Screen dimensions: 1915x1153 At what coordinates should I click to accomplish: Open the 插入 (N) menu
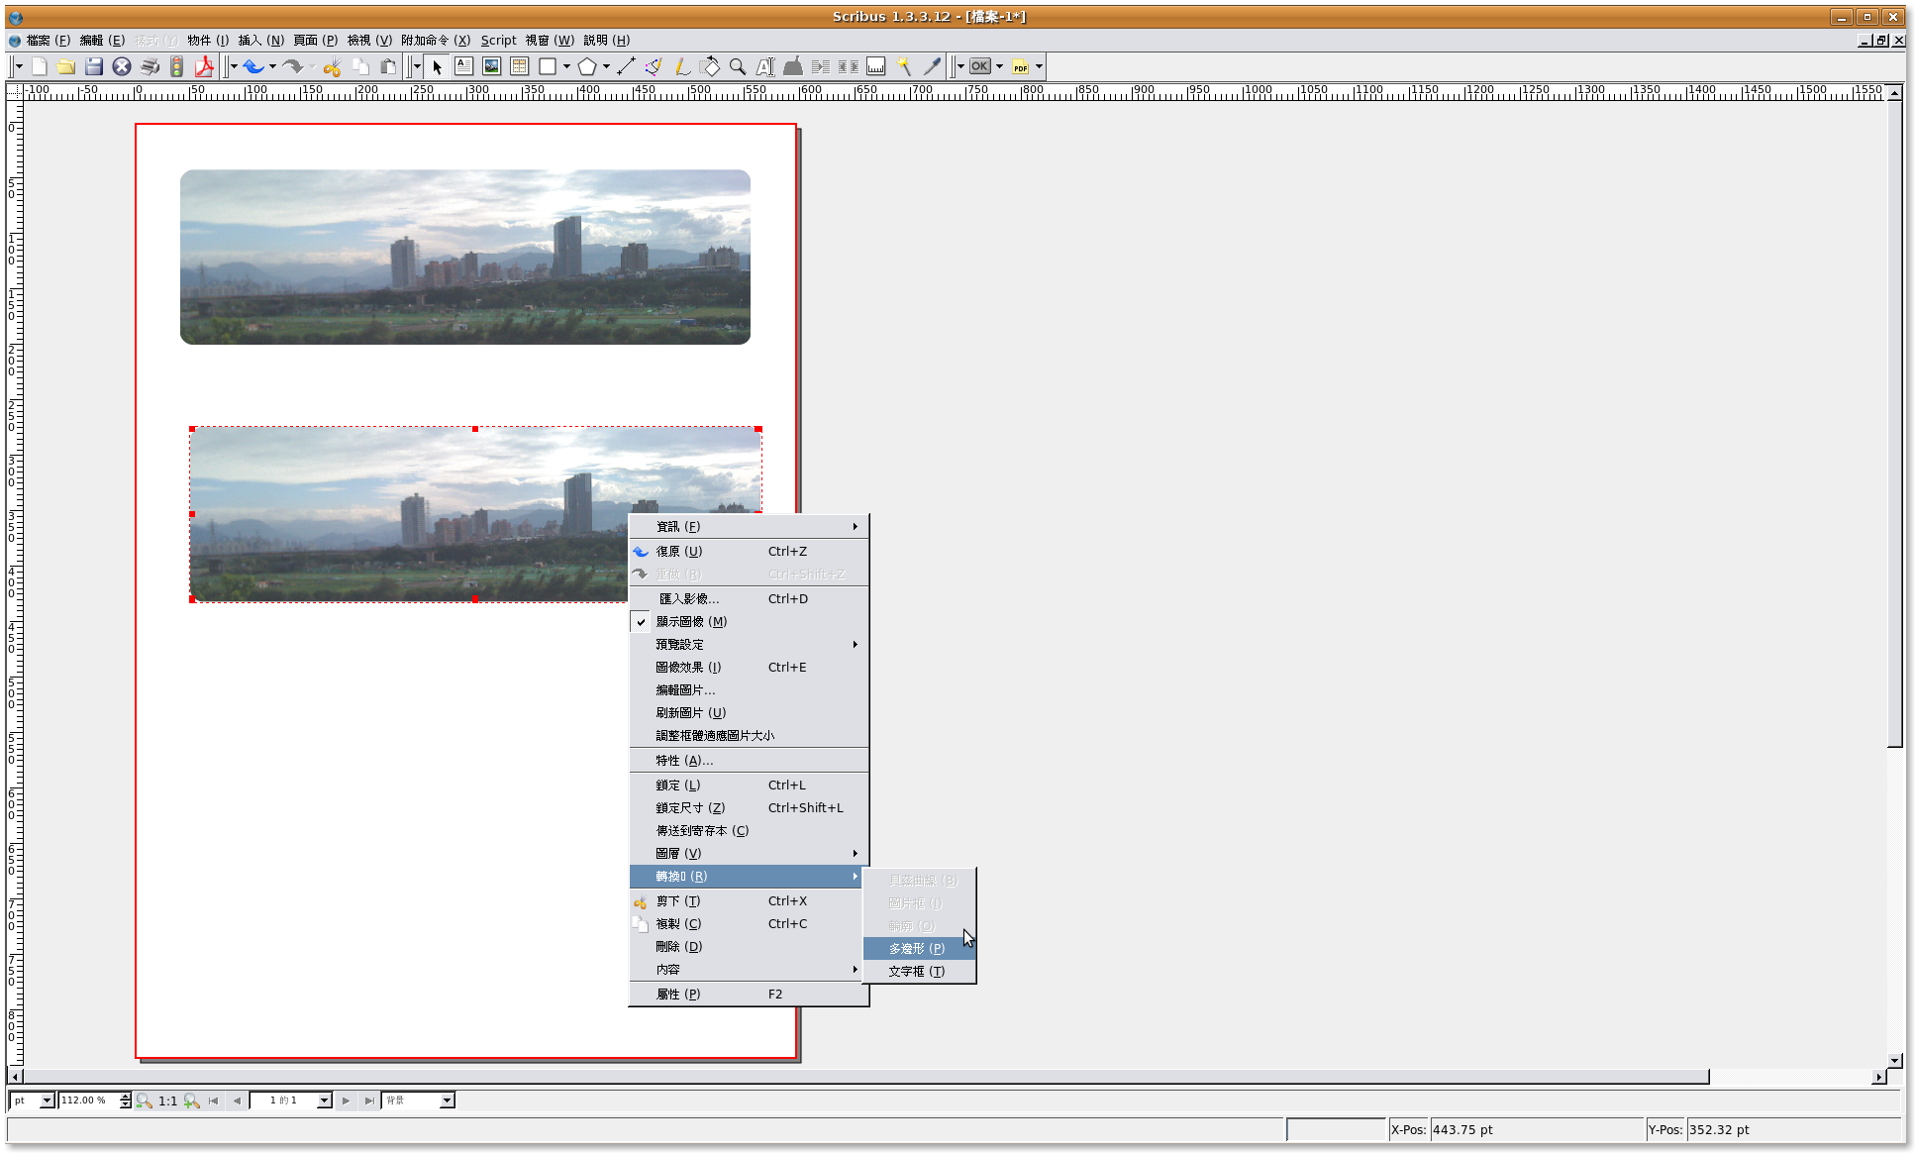coord(260,40)
